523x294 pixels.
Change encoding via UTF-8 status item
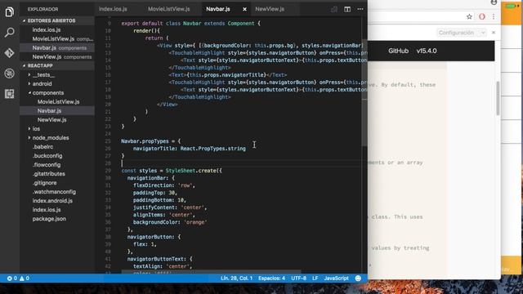pyautogui.click(x=298, y=278)
